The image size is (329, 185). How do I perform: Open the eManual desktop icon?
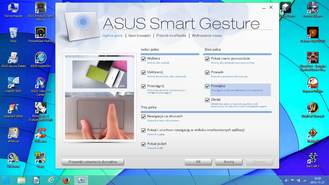point(13,135)
